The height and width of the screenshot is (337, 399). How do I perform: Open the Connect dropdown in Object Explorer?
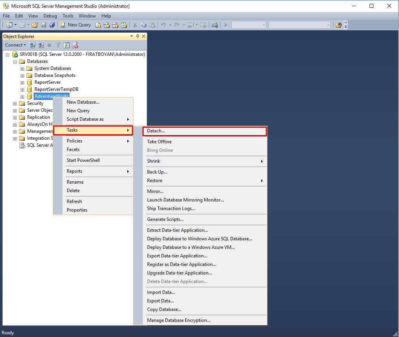coord(15,45)
